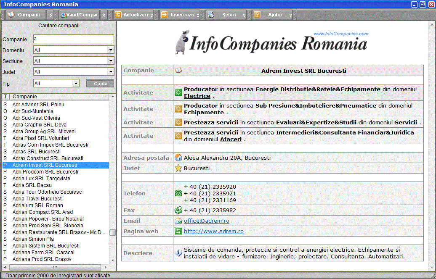Viewport: 436px width, 279px height.
Task: Click the book icon beside the company name
Action: coord(178,71)
